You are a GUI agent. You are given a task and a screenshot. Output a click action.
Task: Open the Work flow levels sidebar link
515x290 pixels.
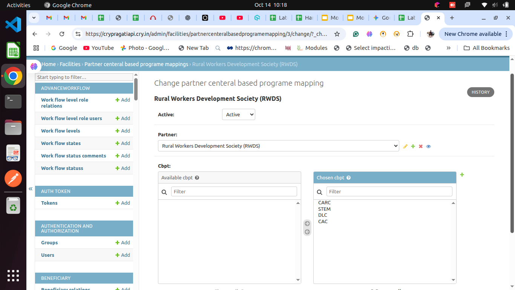click(60, 131)
